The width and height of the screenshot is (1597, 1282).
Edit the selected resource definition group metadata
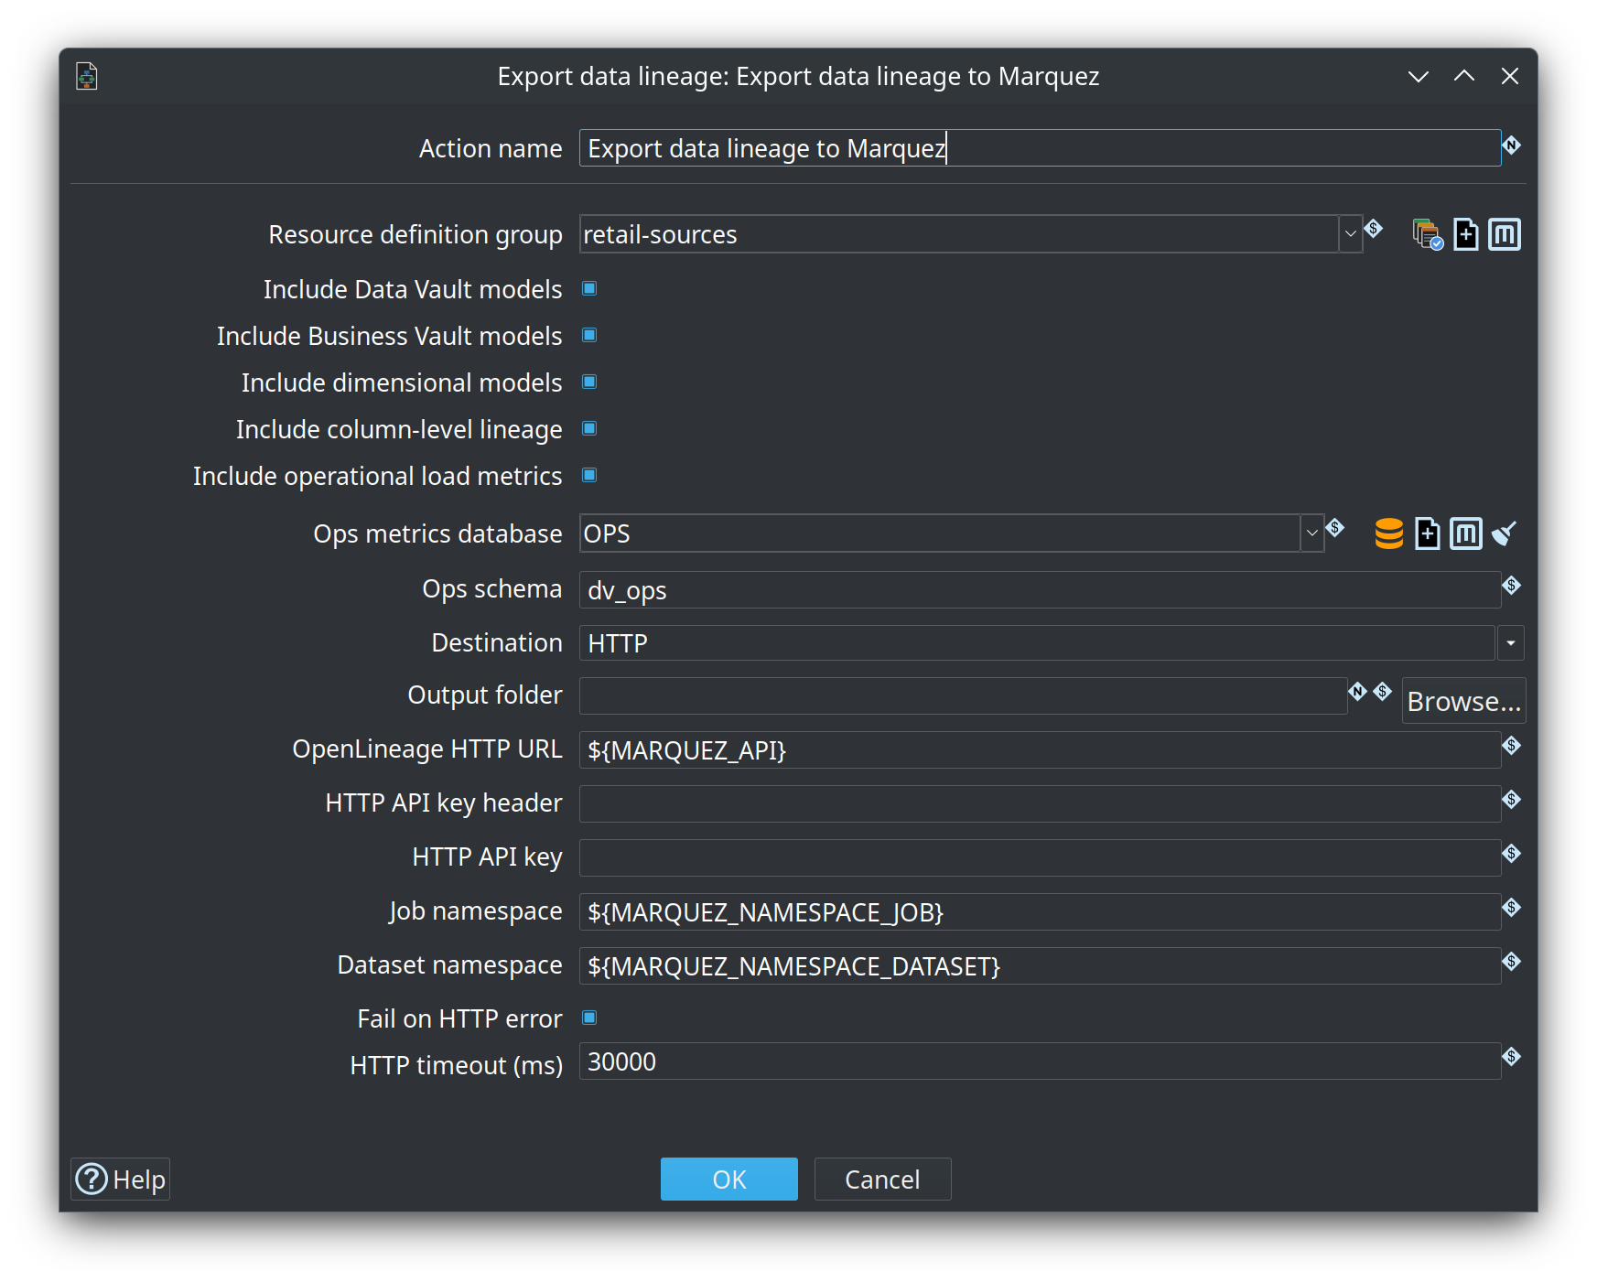pyautogui.click(x=1428, y=234)
